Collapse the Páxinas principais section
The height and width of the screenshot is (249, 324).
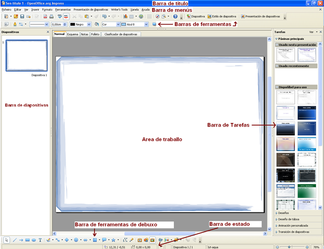coord(276,39)
